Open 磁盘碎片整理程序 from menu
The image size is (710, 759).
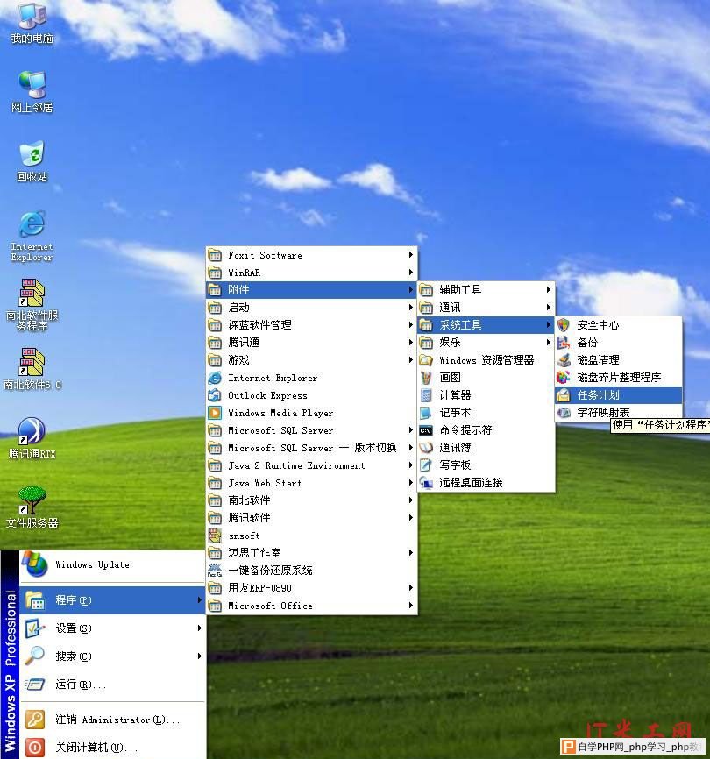[618, 378]
